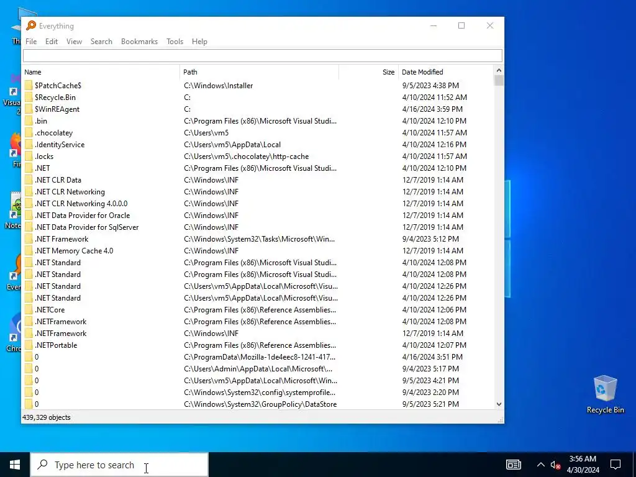Image resolution: width=636 pixels, height=477 pixels.
Task: Sort results by Date Modified column header
Action: [446, 72]
